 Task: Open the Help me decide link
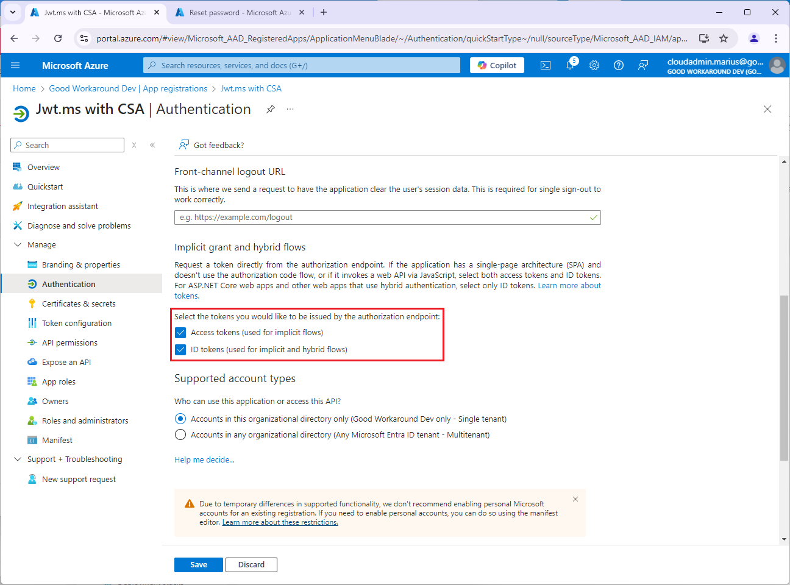(x=204, y=460)
